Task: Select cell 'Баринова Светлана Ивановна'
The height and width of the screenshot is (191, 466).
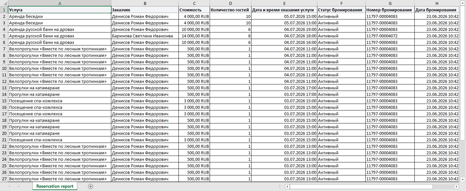Action: coord(145,36)
